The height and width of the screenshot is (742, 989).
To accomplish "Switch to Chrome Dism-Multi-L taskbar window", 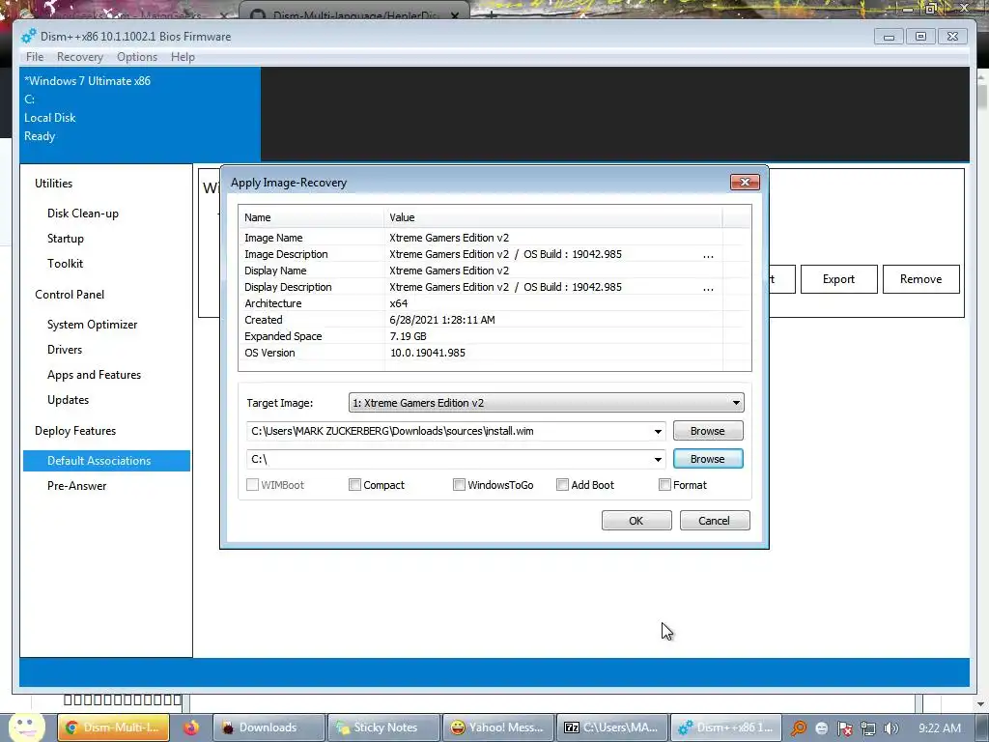I will click(114, 728).
